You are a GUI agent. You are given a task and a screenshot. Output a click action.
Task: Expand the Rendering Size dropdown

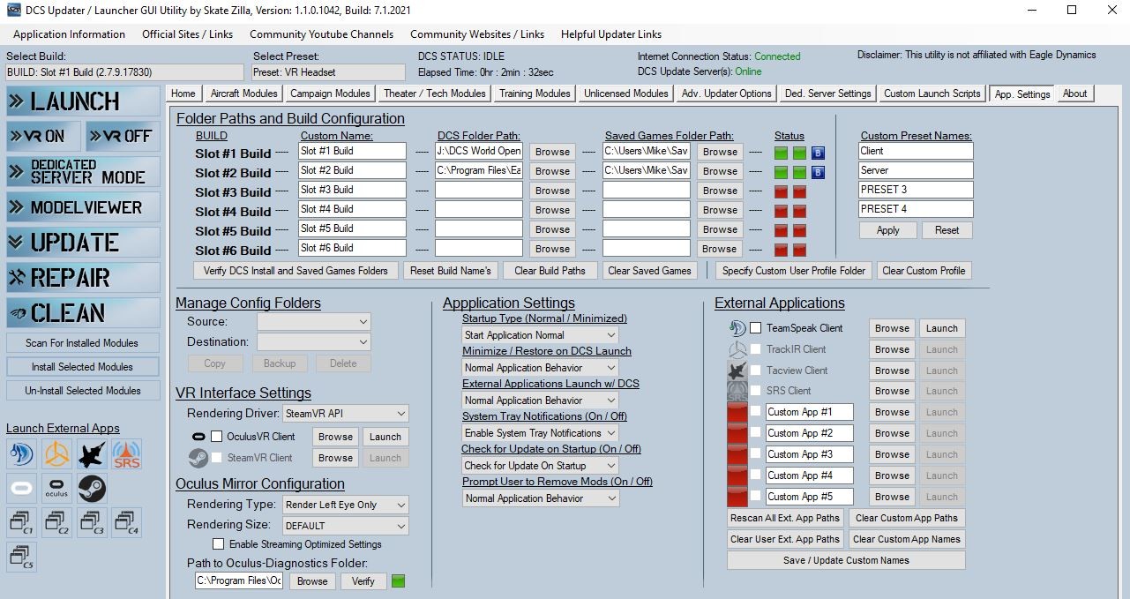coord(346,525)
